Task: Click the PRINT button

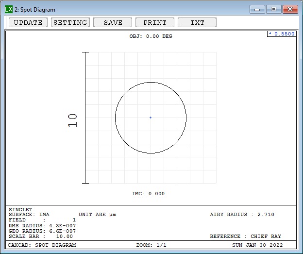Action: click(155, 22)
